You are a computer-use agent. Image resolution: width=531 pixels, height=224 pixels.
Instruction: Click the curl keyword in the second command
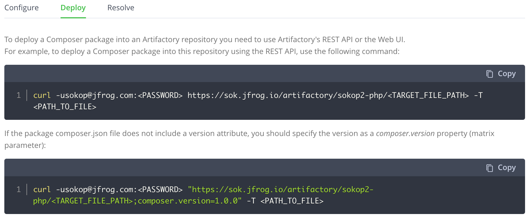coord(42,189)
